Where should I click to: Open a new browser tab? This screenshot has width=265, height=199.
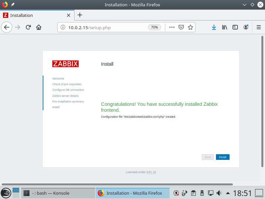click(x=80, y=15)
